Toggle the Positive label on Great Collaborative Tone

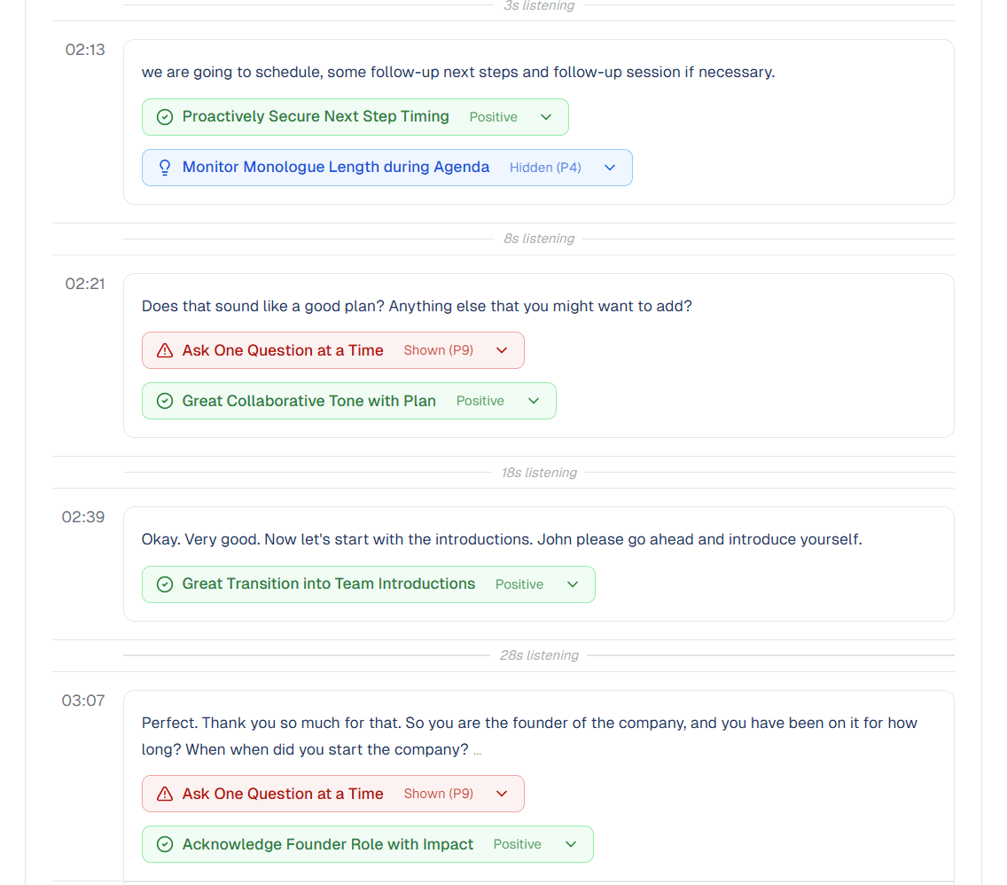pos(480,401)
